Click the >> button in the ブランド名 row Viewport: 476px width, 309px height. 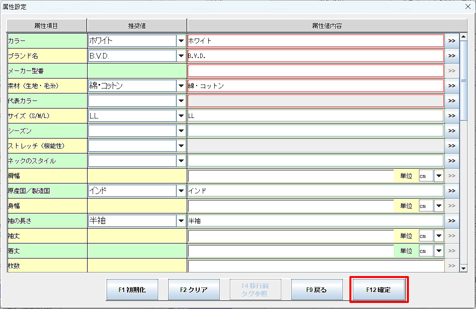tap(452, 56)
